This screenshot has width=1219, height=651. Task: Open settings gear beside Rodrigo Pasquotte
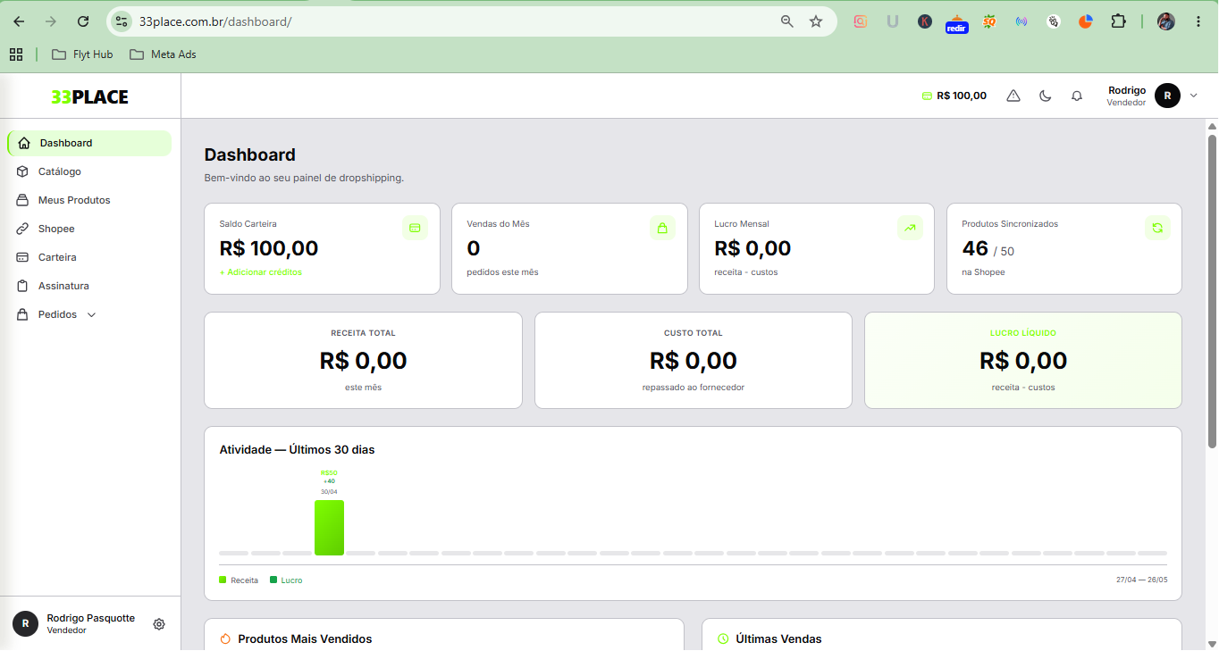159,624
